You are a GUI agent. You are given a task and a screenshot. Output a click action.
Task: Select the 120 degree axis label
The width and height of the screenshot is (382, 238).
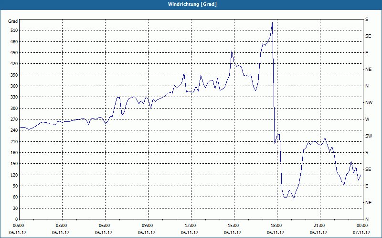click(15, 175)
